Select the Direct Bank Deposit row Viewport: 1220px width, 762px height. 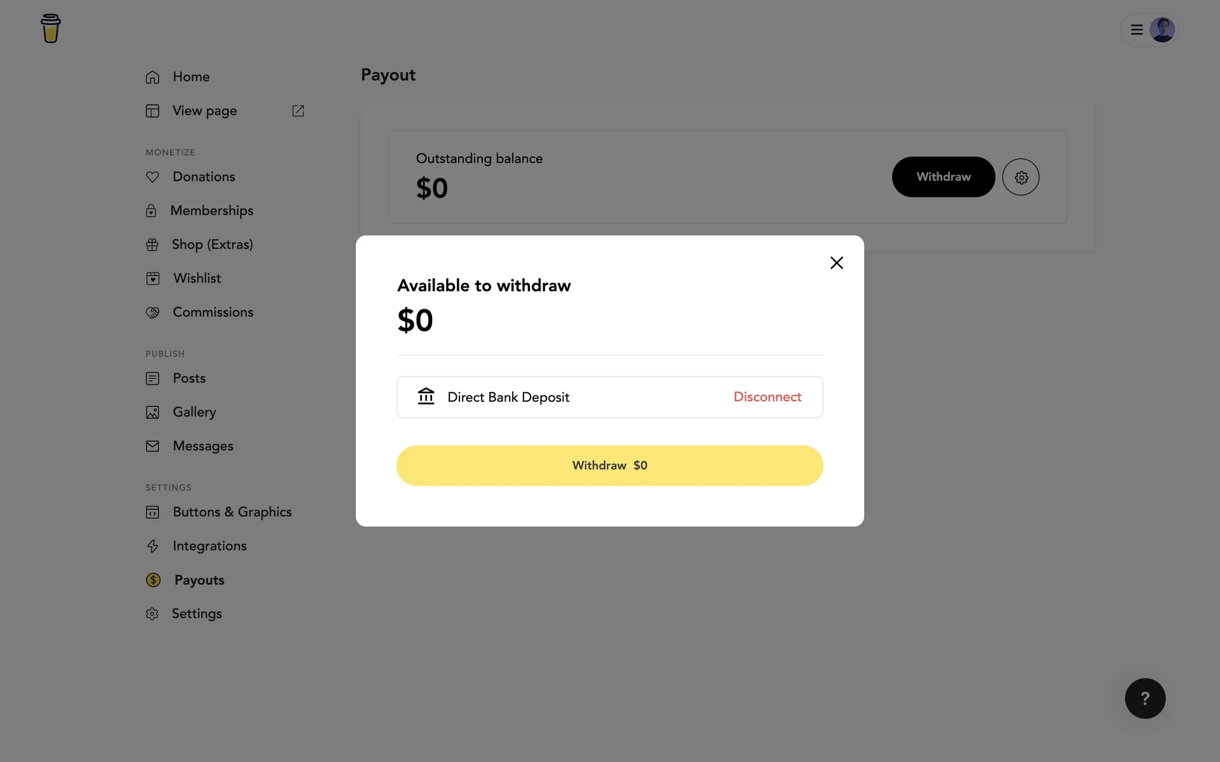pyautogui.click(x=572, y=397)
